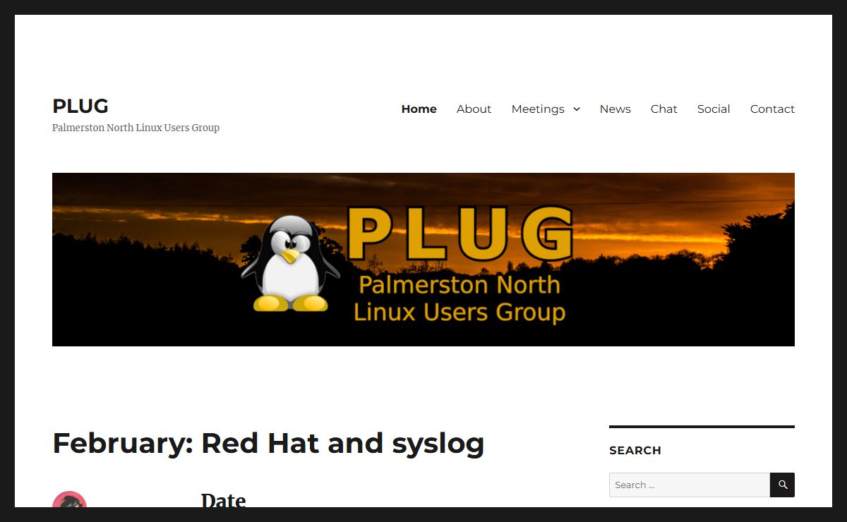Screen dimensions: 847x522
Task: Focus the Search input field
Action: pyautogui.click(x=690, y=485)
